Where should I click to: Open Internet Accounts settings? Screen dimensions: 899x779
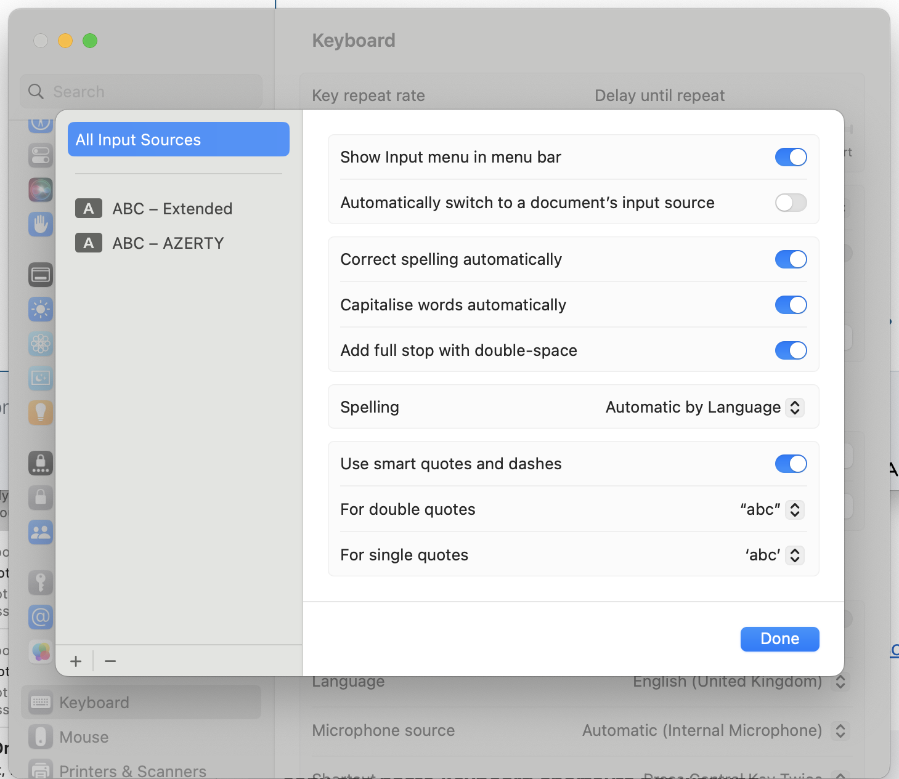pyautogui.click(x=40, y=617)
